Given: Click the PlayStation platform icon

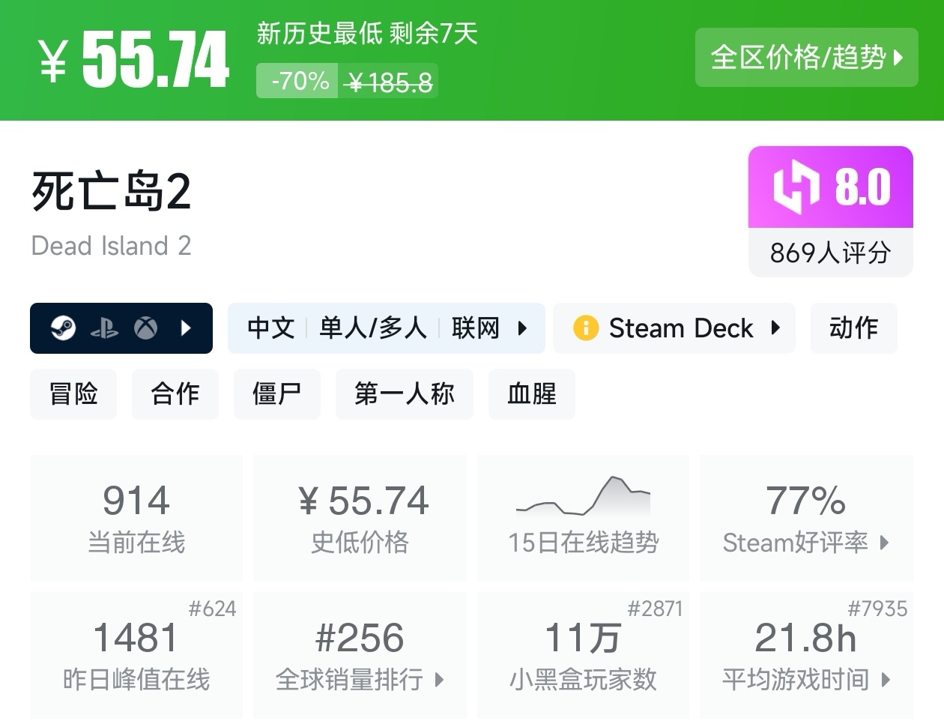Looking at the screenshot, I should coord(104,328).
